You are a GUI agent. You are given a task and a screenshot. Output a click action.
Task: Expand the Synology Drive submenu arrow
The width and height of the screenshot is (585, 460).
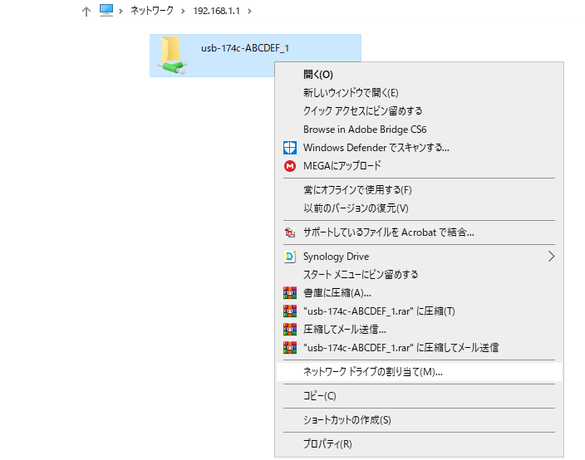tap(552, 257)
